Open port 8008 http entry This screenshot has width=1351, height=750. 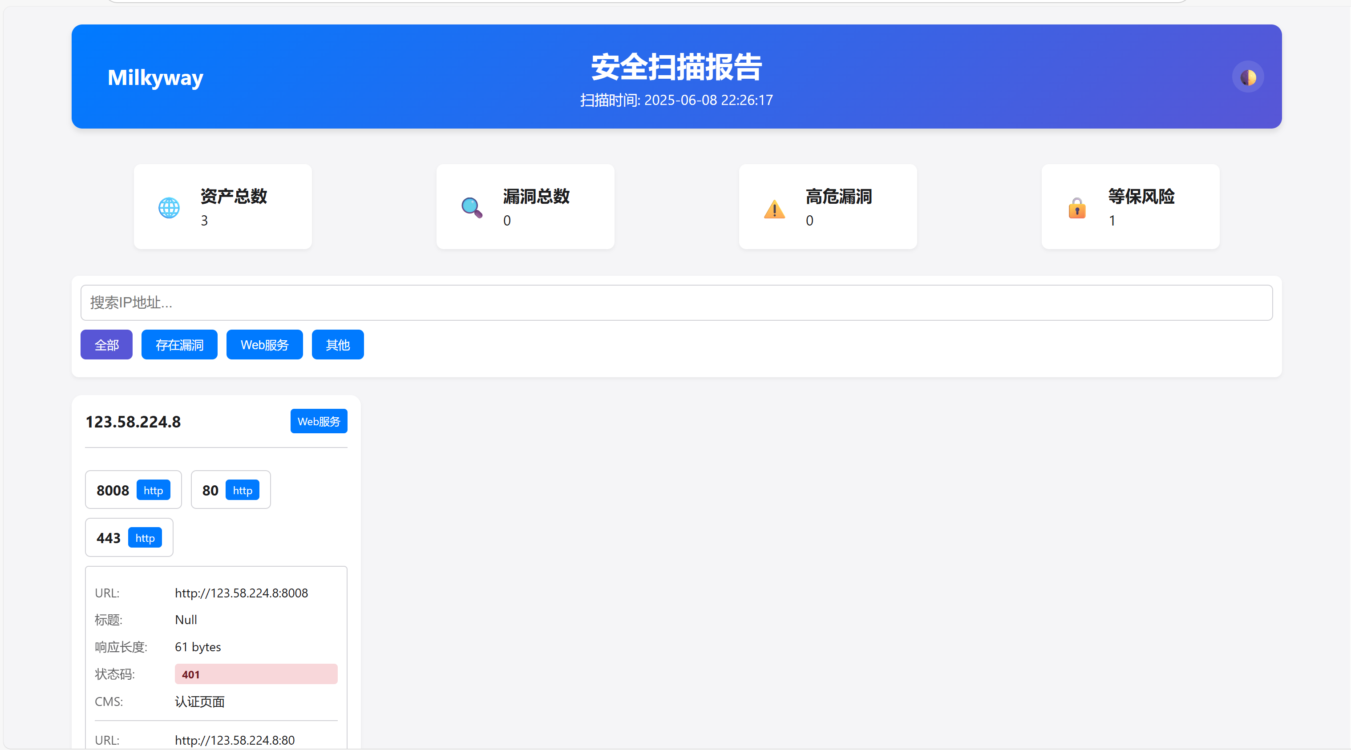[133, 489]
